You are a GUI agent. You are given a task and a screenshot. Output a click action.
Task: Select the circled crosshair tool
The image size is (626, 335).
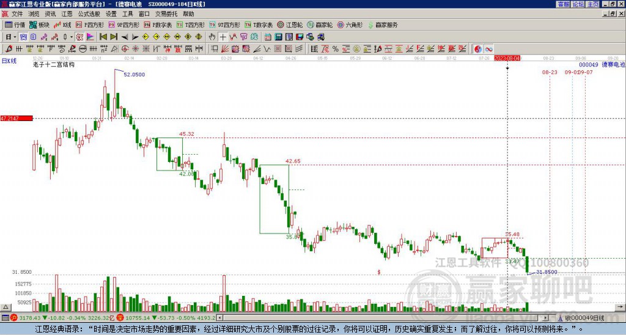pos(125,49)
